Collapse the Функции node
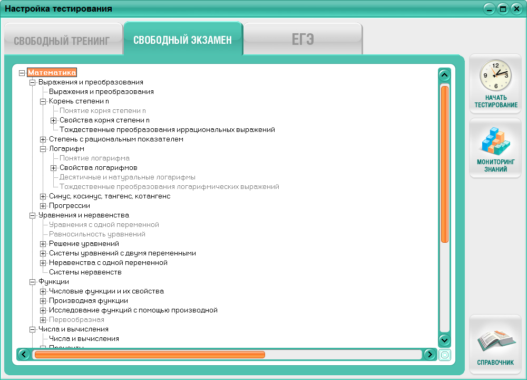 click(x=32, y=282)
